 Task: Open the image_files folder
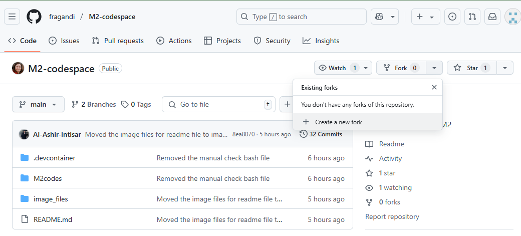click(51, 199)
